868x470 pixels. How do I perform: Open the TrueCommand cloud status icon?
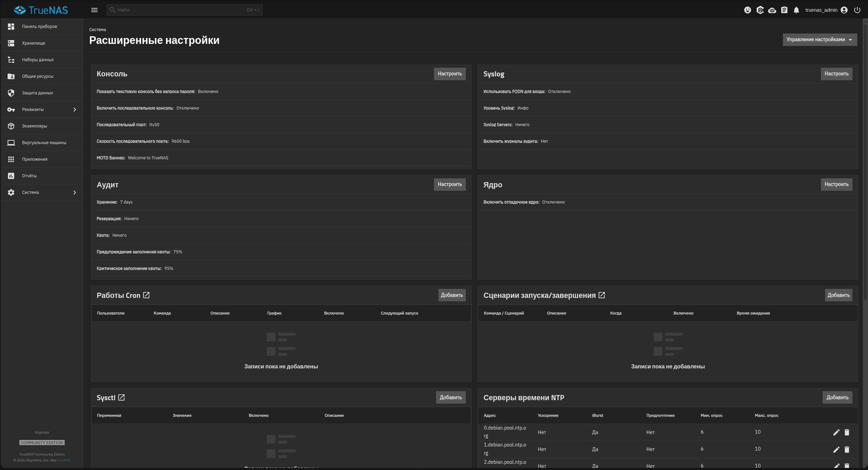click(772, 10)
